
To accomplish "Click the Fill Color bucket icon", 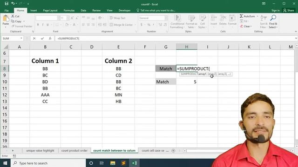I will click(67, 25).
